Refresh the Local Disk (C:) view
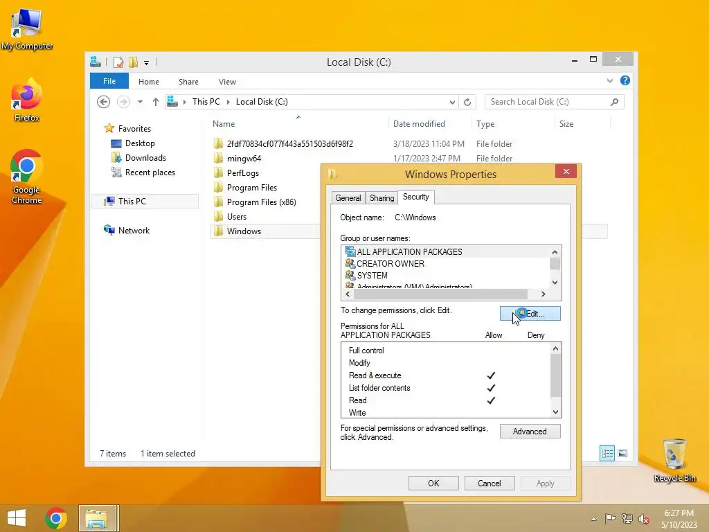The height and width of the screenshot is (532, 709). coord(467,103)
